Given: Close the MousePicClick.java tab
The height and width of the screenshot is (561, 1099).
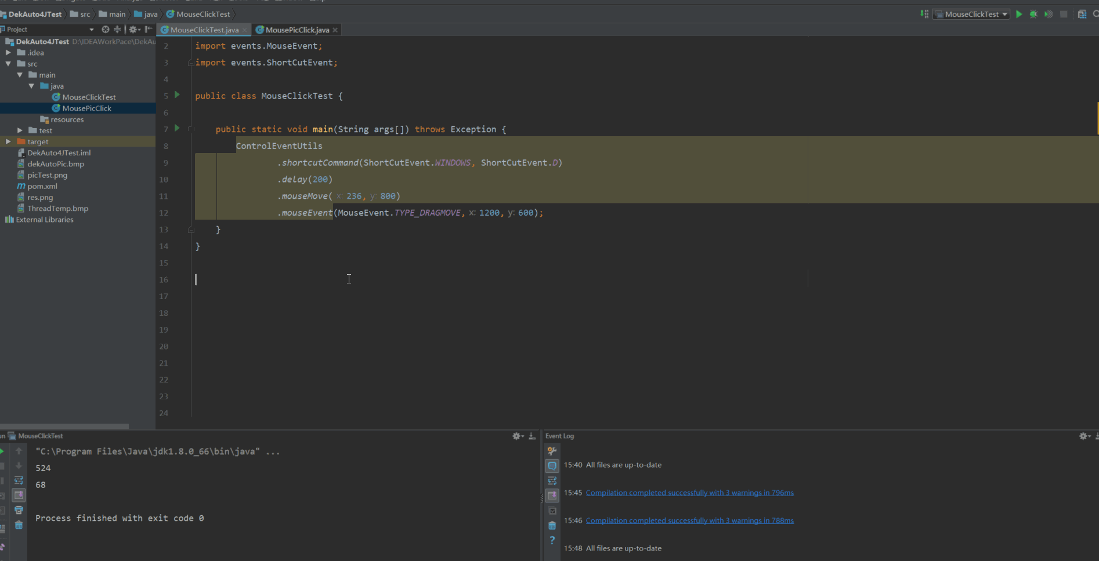Looking at the screenshot, I should coord(335,30).
